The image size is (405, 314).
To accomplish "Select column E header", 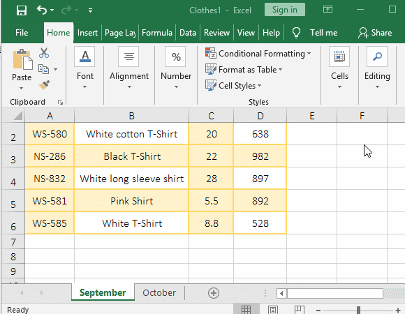I will tap(311, 116).
